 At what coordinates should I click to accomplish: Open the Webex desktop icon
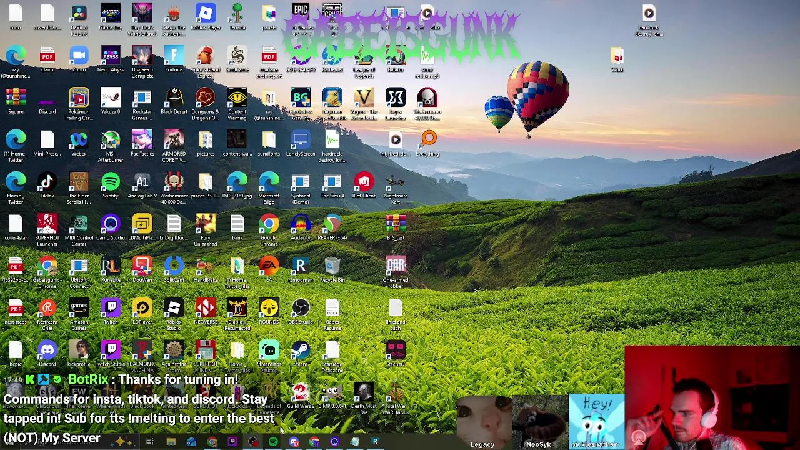pos(79,143)
